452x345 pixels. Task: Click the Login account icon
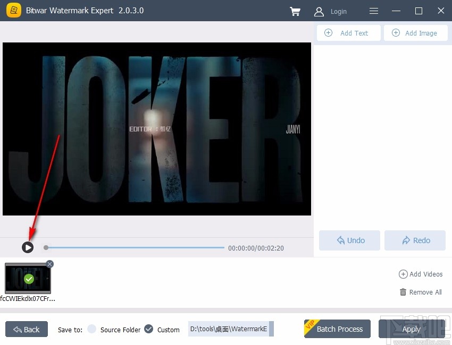(319, 11)
